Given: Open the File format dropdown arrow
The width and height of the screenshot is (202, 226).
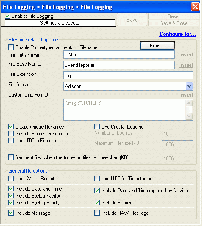Looking at the screenshot, I should [x=189, y=86].
